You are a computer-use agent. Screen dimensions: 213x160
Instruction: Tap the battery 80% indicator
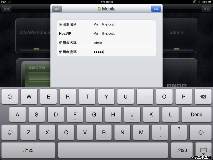point(207,2)
